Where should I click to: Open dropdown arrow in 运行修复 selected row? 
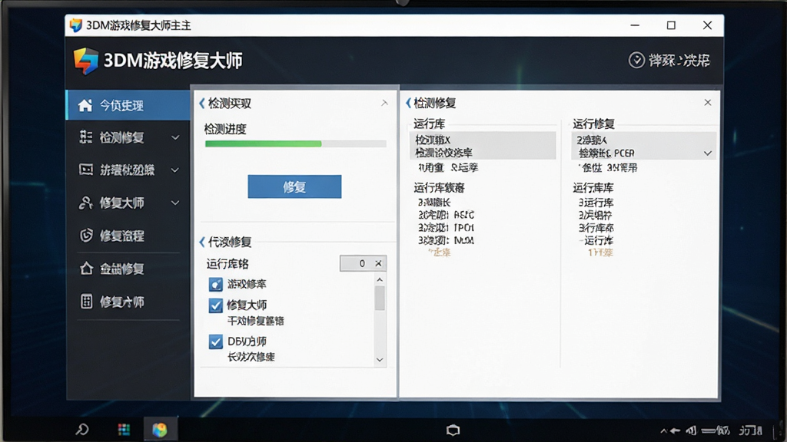(708, 153)
